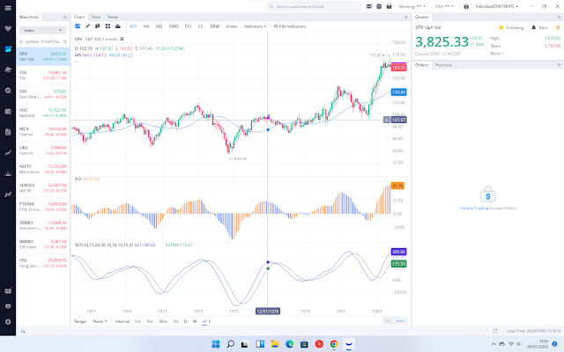The height and width of the screenshot is (352, 564).
Task: Open Google Chrome from taskbar
Action: click(x=334, y=344)
